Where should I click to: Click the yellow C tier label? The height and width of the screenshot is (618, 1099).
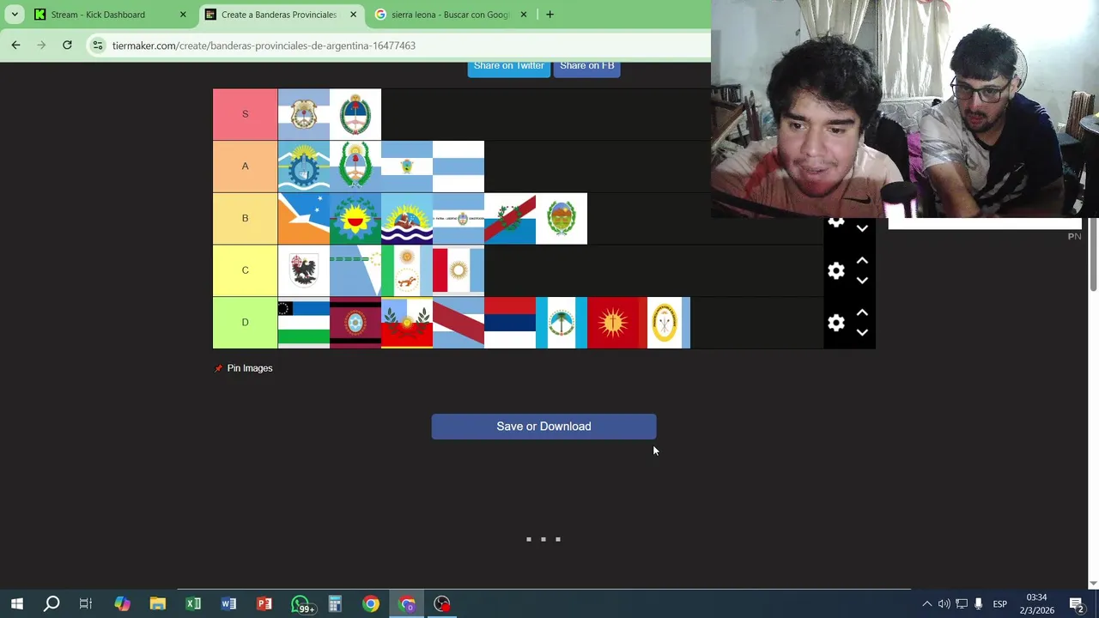click(245, 270)
